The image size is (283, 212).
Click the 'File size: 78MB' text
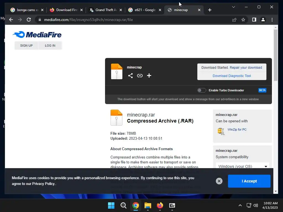123,133
